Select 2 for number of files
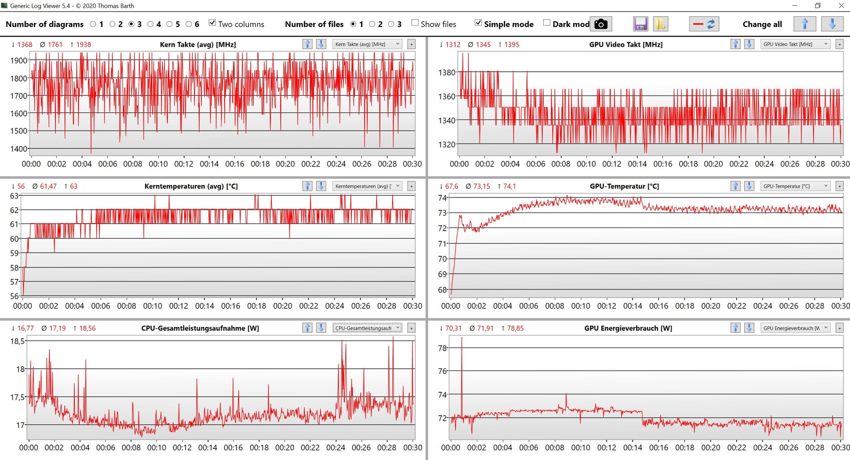Viewport: 850px width, 460px height. 372,24
